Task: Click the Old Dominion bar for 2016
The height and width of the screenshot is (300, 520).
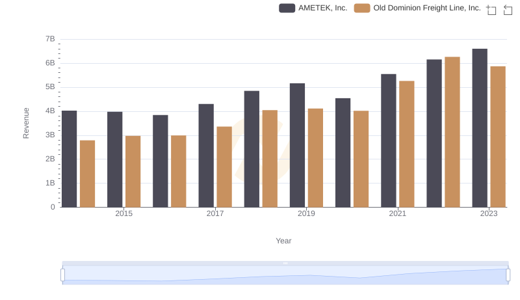Action: pyautogui.click(x=179, y=171)
